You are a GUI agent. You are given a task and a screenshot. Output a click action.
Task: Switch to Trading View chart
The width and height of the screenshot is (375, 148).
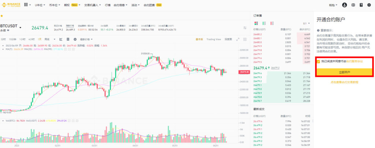(214, 39)
